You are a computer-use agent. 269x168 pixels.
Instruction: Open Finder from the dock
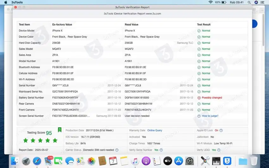(x=15, y=161)
